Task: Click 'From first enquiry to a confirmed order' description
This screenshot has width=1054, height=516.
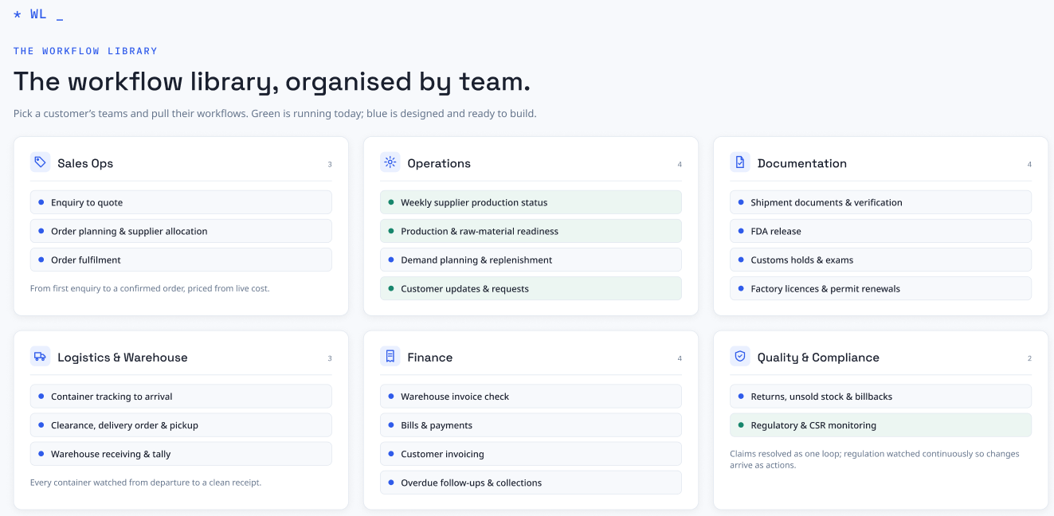Action: coord(150,288)
